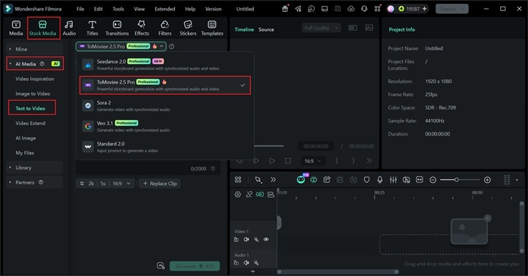The height and width of the screenshot is (276, 528).
Task: Mute the Video 1 track
Action: (x=246, y=239)
